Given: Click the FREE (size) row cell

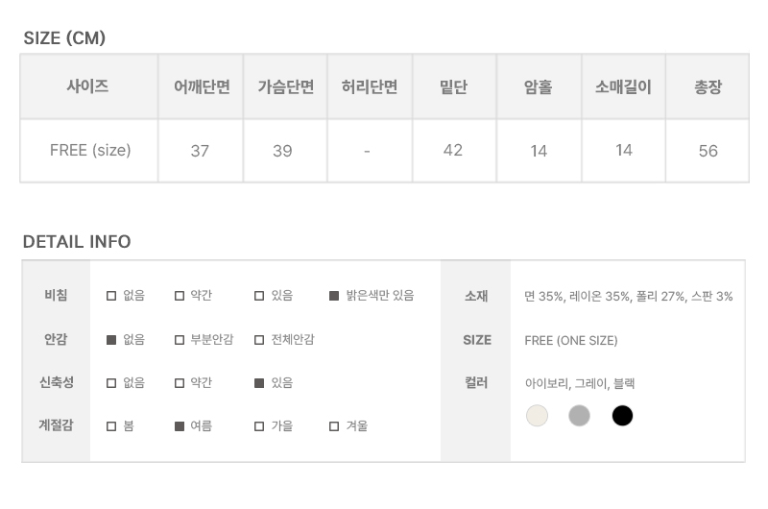Looking at the screenshot, I should 89,151.
